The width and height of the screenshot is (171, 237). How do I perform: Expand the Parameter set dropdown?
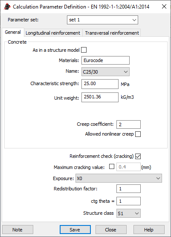tap(102, 20)
